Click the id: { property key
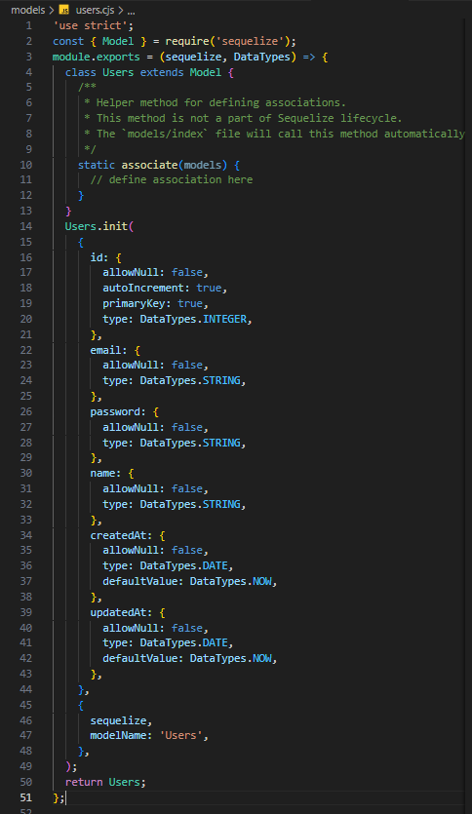472x814 pixels. click(x=106, y=257)
